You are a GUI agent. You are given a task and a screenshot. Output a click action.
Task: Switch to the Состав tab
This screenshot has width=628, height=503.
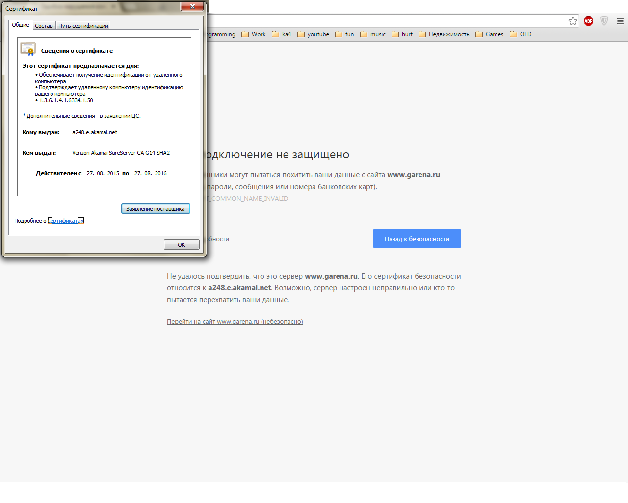tap(44, 26)
